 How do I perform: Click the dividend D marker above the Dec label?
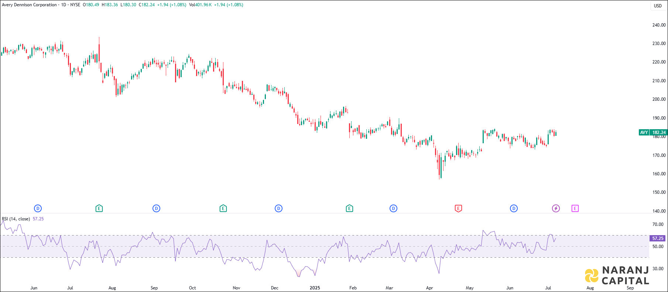(x=278, y=209)
